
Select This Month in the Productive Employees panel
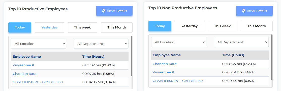pyautogui.click(x=117, y=27)
